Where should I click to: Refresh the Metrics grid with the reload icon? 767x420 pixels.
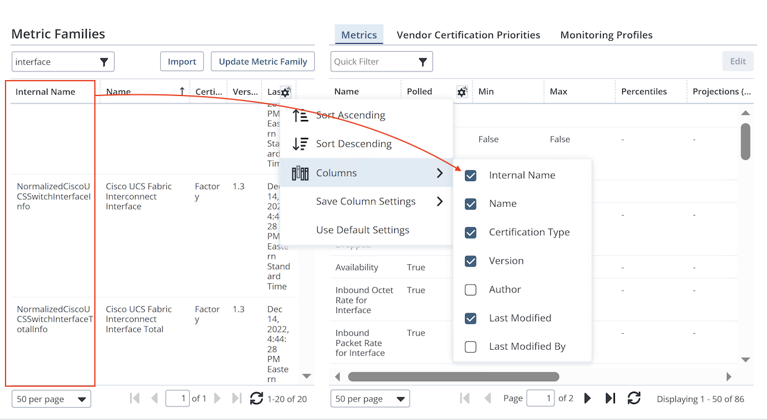click(x=634, y=398)
